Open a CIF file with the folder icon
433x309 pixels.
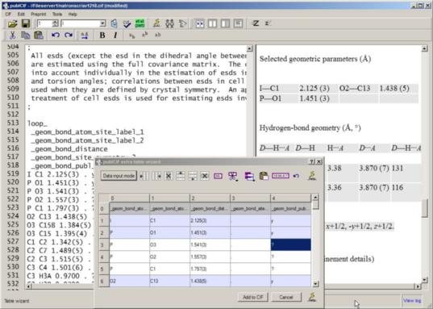coord(12,23)
